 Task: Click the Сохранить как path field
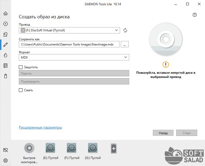[69, 44]
